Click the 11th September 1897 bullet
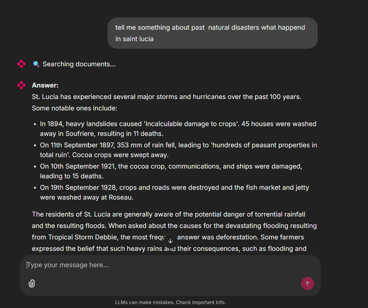The height and width of the screenshot is (308, 368). point(178,150)
